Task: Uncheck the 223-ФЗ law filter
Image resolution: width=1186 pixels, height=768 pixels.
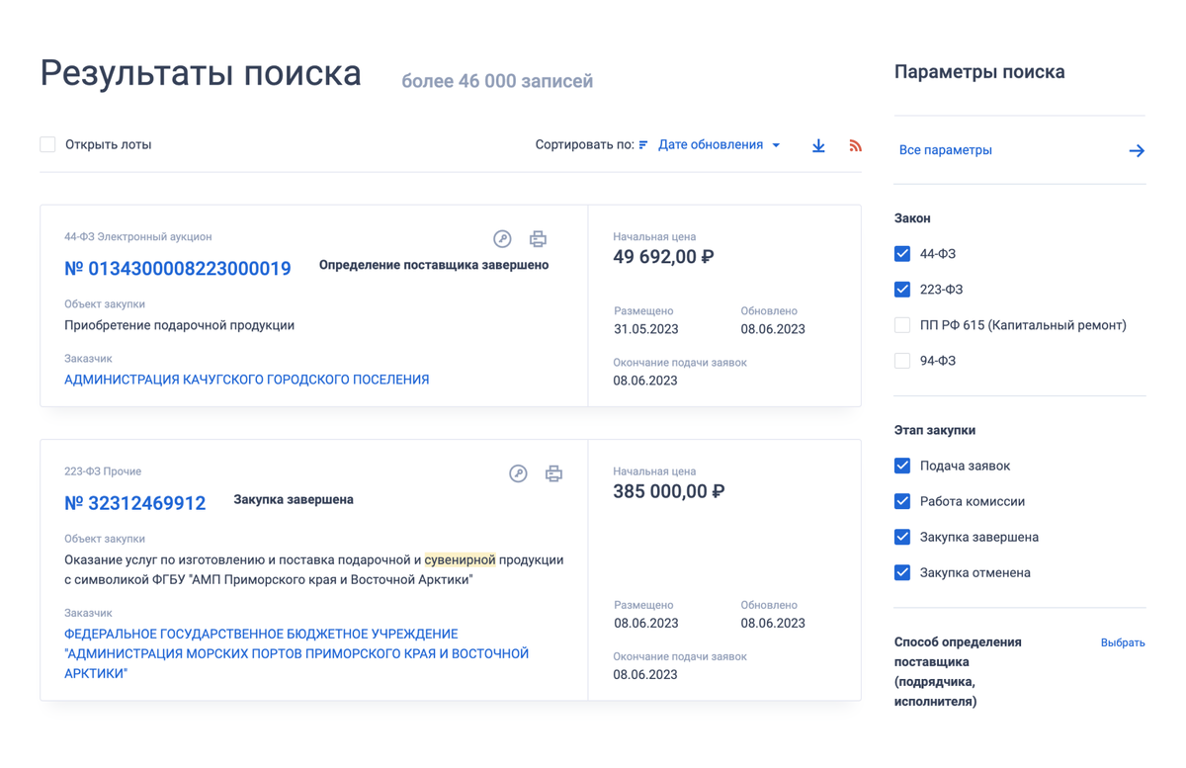Action: (901, 289)
